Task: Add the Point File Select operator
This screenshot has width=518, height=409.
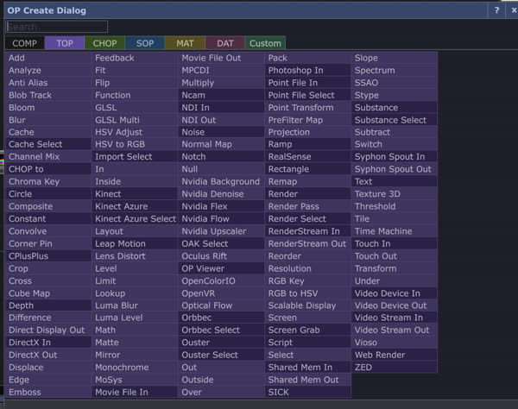Action: pos(307,95)
